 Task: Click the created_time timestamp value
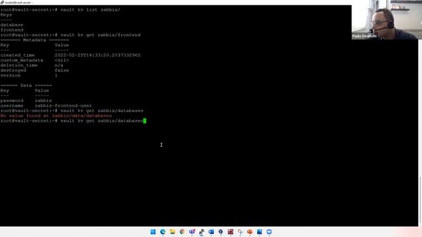pos(98,55)
